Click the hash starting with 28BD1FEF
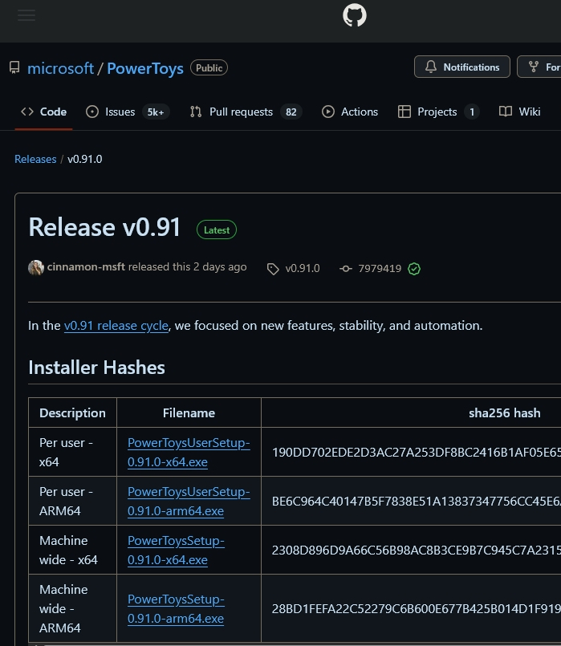The image size is (561, 646). point(416,608)
